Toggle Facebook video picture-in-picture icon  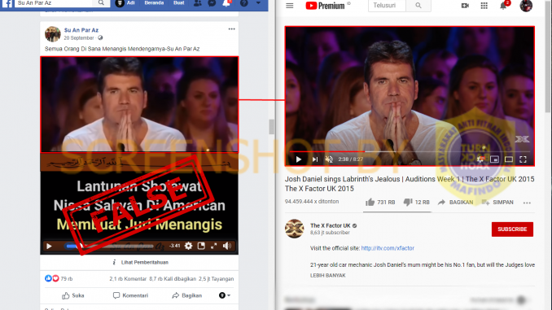pyautogui.click(x=201, y=246)
